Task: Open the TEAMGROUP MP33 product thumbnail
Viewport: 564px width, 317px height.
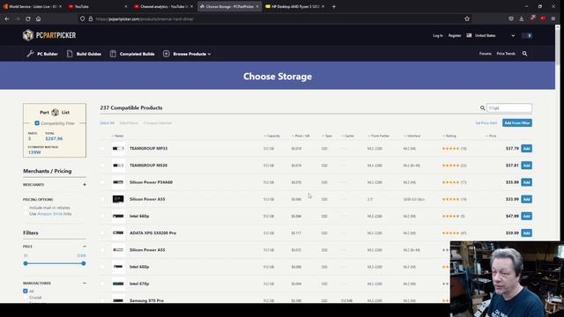Action: [118, 149]
